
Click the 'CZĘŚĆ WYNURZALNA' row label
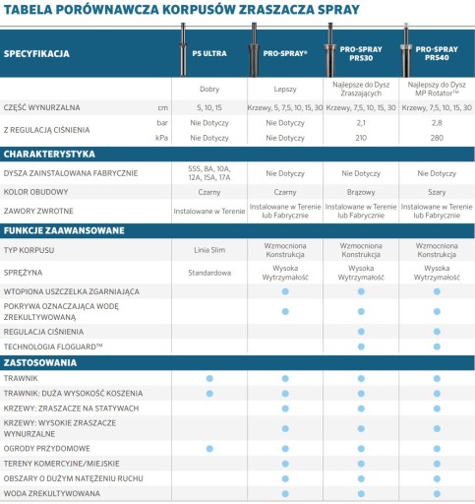41,107
